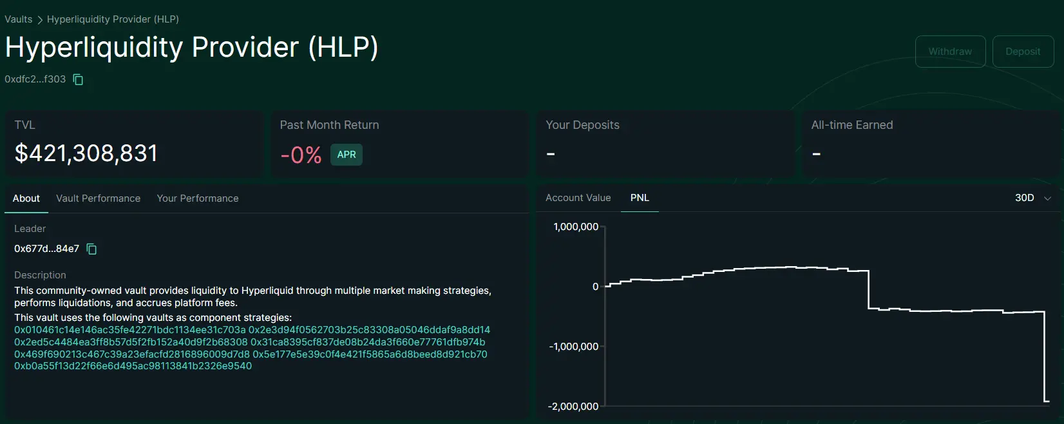Click the Deposit button
1064x424 pixels.
1023,52
